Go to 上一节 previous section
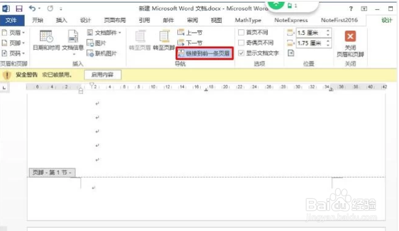Image resolution: width=399 pixels, height=231 pixels. tap(190, 33)
